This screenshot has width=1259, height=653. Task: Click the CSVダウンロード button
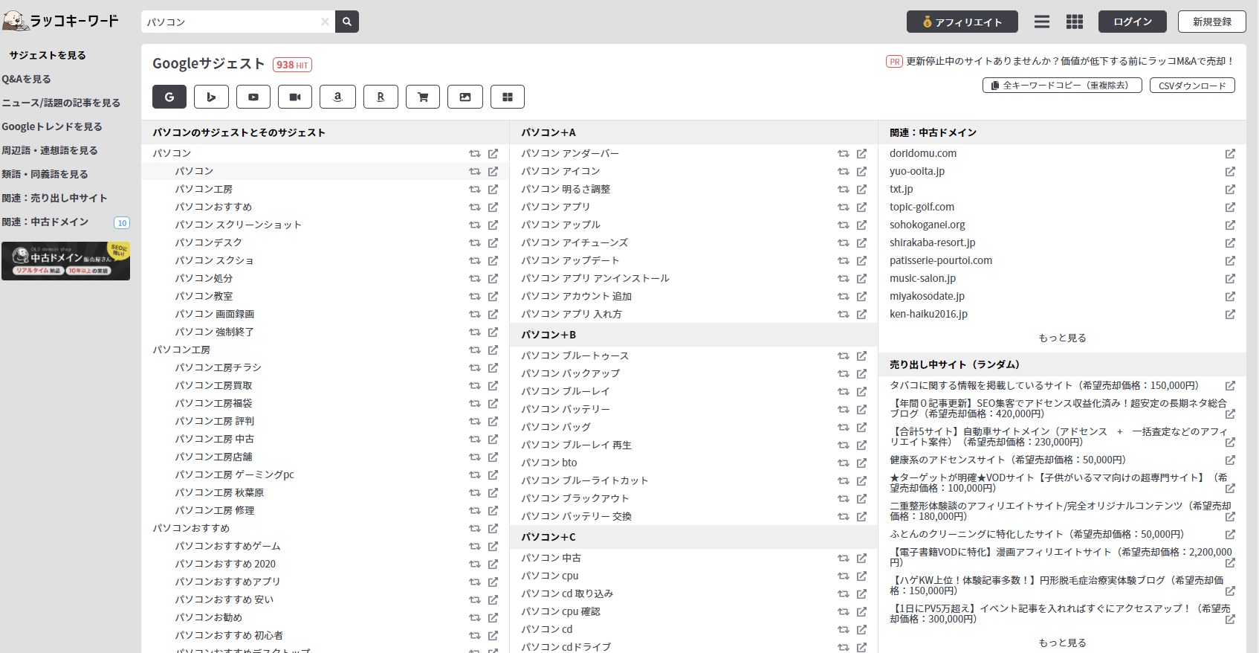point(1192,86)
